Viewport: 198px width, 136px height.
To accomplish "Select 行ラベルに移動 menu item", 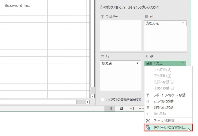I will [x=168, y=101].
